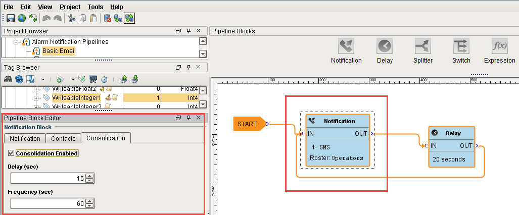Switch to the Contacts tab
Image resolution: width=519 pixels, height=215 pixels.
pos(64,138)
